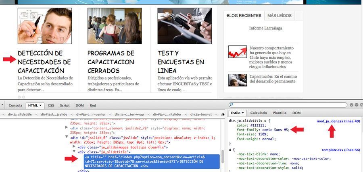Switch to the CSS tab
363x172 pixels.
click(51, 105)
